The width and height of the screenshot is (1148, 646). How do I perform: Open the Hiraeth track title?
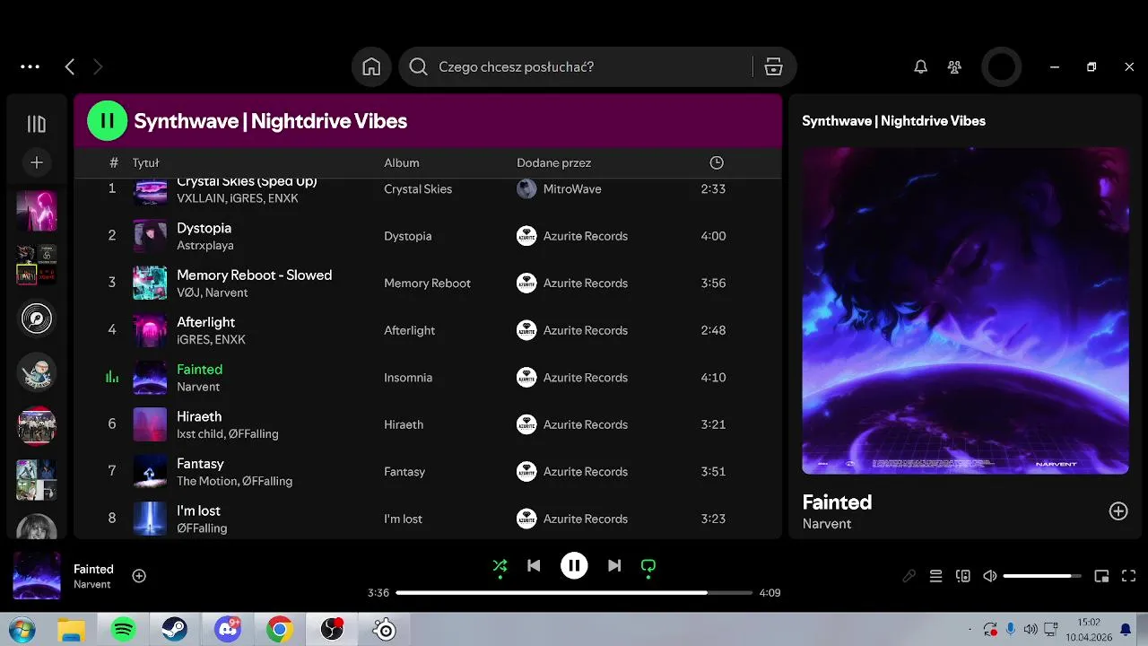pos(199,416)
